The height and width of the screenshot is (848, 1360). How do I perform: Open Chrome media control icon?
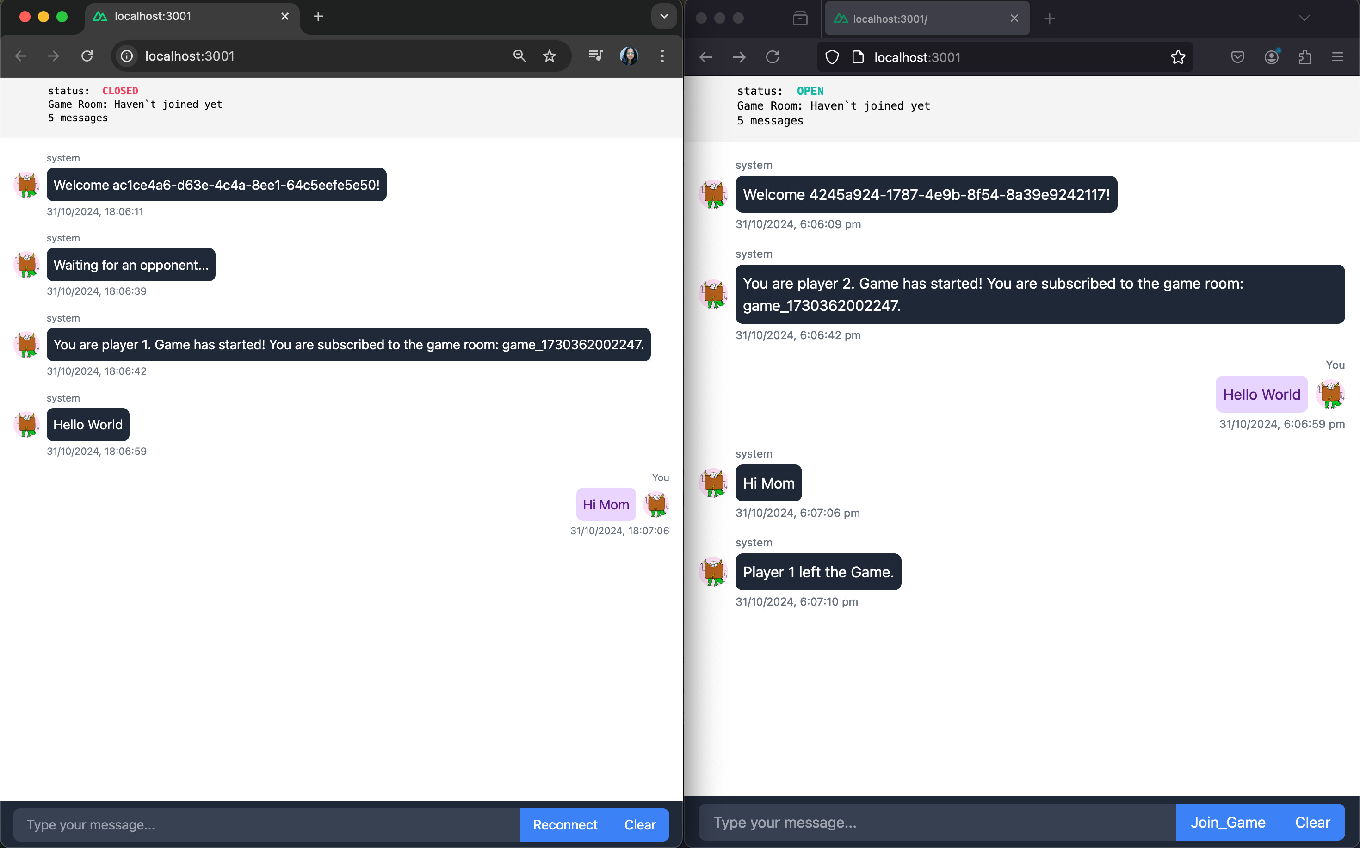596,56
